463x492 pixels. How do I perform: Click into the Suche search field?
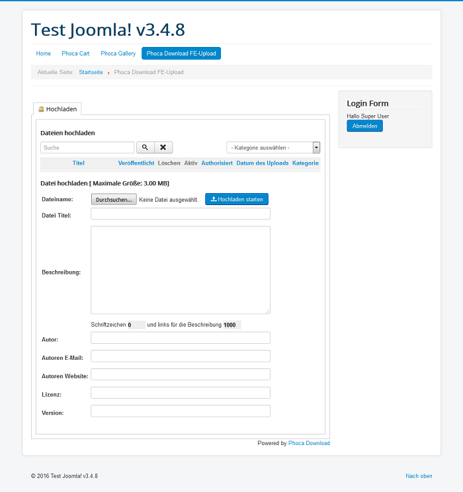(87, 147)
